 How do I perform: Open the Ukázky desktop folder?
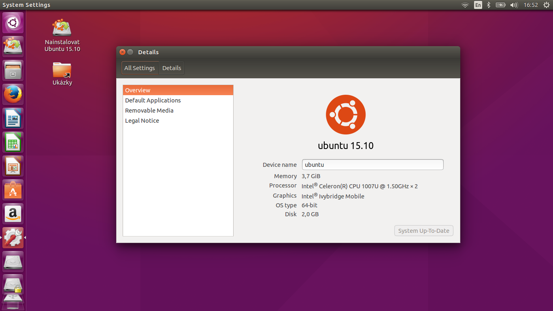62,73
